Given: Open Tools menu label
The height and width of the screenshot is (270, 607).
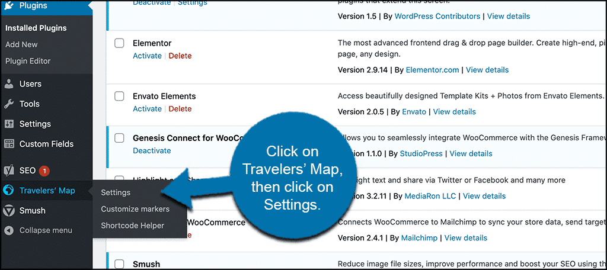Looking at the screenshot, I should (x=30, y=104).
